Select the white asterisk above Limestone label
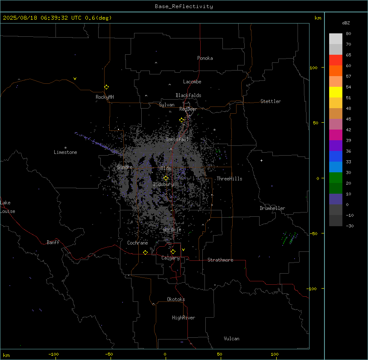The image size is (368, 360). (65, 148)
